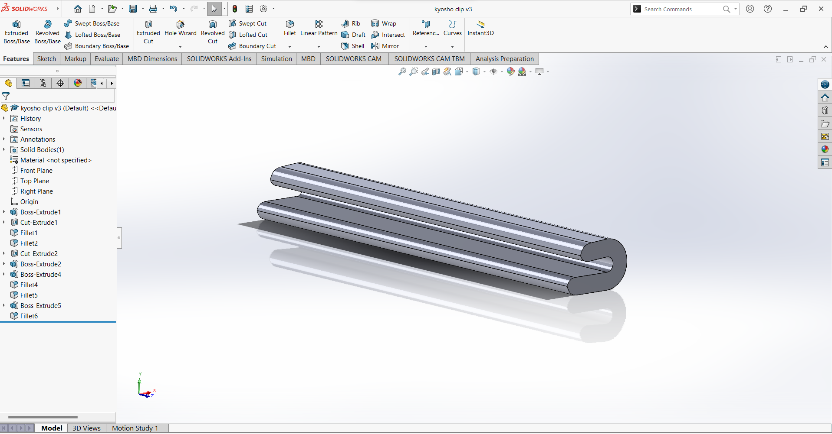
Task: Select the Swept Boss/Base command
Action: point(92,23)
